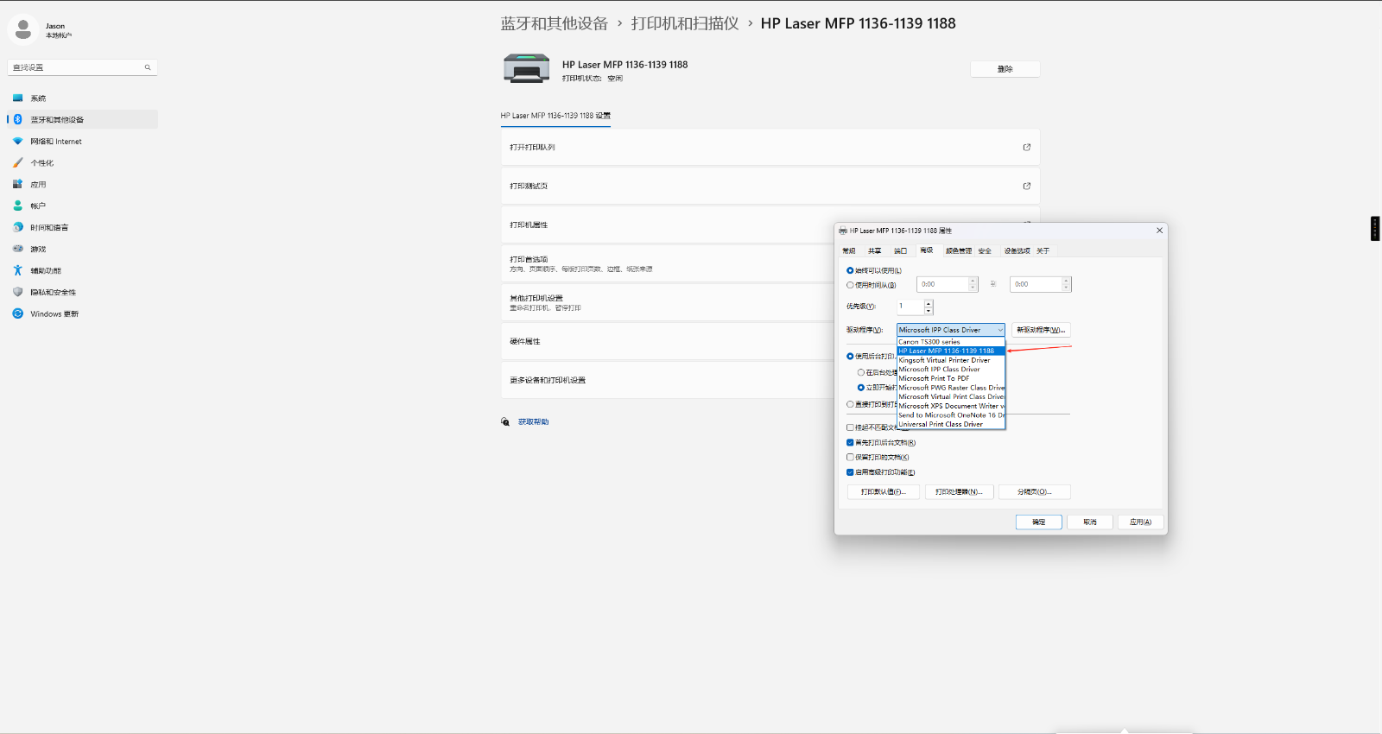Uncheck 启用高级打印功能 checkbox
Viewport: 1382px width, 734px height.
[850, 472]
